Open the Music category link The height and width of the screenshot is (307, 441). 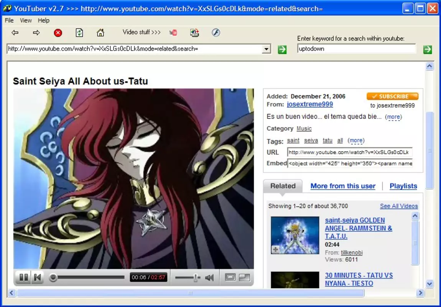pyautogui.click(x=304, y=129)
